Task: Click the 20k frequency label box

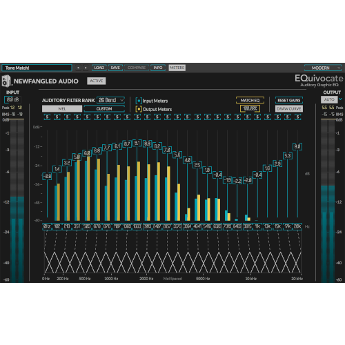Action: (297, 226)
